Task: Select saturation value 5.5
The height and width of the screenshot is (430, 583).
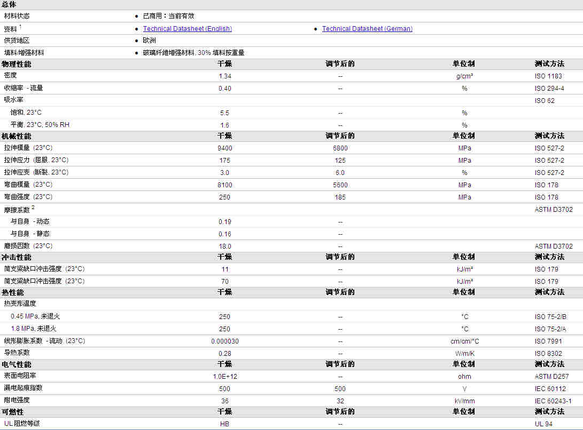Action: pyautogui.click(x=224, y=113)
